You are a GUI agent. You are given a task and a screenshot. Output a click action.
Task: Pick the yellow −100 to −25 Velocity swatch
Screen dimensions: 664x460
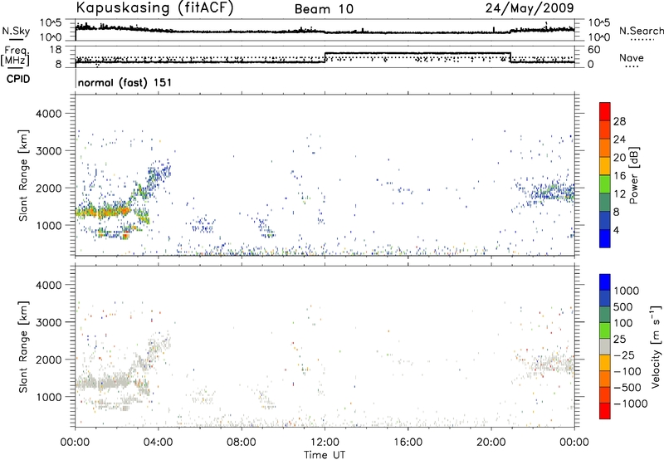click(x=605, y=363)
